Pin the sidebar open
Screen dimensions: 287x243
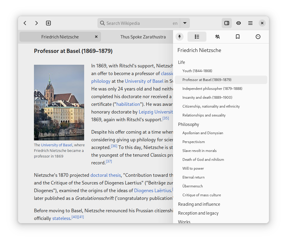pos(180,37)
